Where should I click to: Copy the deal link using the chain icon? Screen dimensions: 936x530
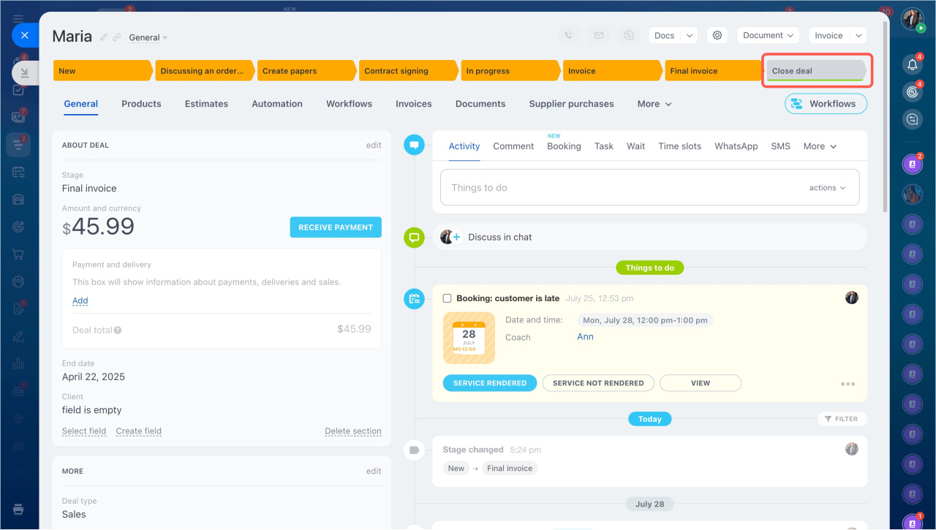pyautogui.click(x=117, y=37)
